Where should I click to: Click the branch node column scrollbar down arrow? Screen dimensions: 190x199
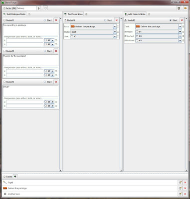pyautogui.click(x=186, y=170)
